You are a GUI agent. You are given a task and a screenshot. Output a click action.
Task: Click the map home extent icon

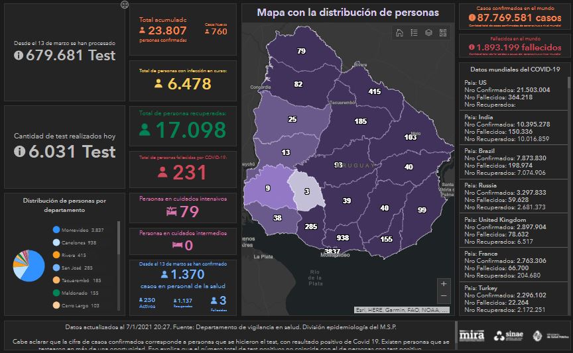(x=399, y=32)
